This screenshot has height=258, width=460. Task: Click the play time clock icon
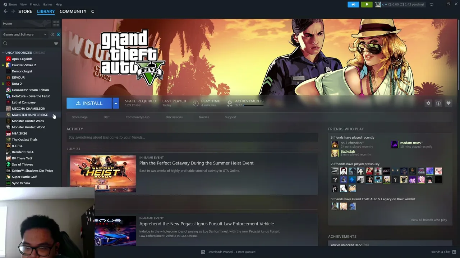coord(195,103)
